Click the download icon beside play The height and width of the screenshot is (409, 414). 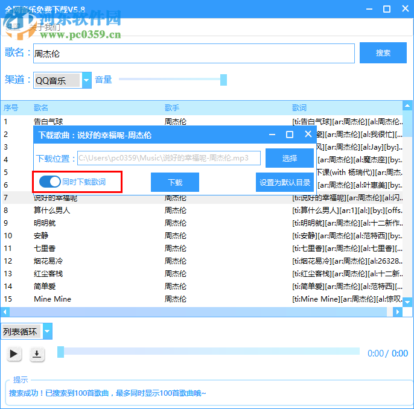(x=37, y=354)
